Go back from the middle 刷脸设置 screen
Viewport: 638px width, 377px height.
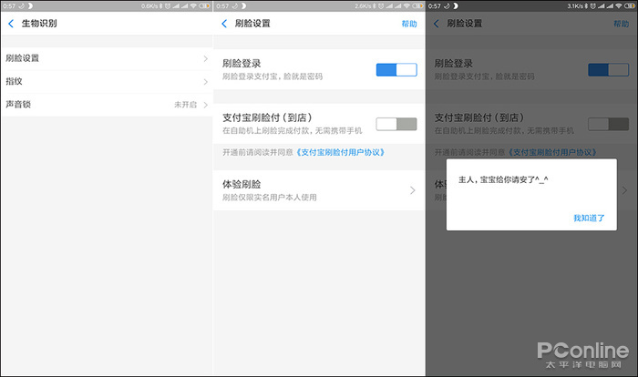click(224, 24)
